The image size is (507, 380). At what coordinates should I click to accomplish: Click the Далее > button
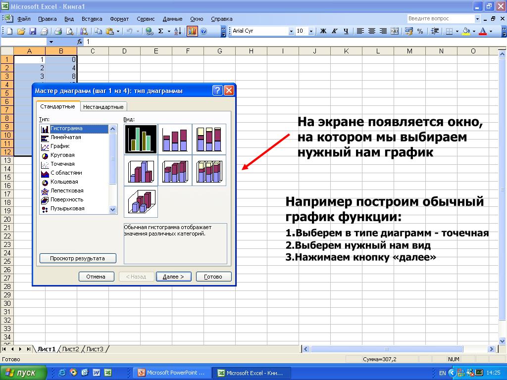174,277
